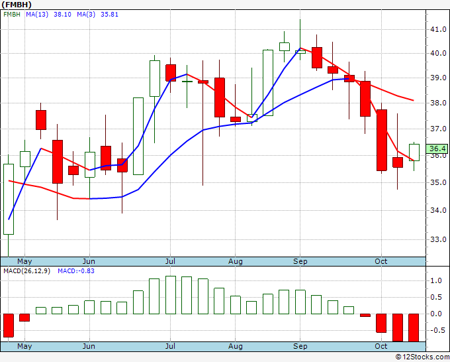Click the MACD(26,12,9) indicator label
The width and height of the screenshot is (450, 362).
pos(26,271)
